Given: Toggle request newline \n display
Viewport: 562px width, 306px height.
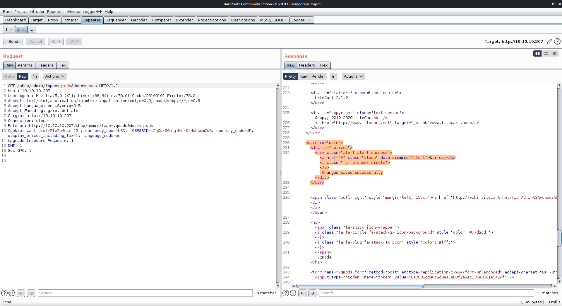Looking at the screenshot, I should tap(35, 76).
